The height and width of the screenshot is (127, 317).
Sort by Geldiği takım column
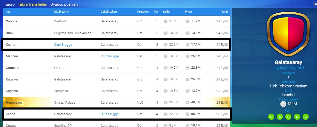tap(109, 12)
